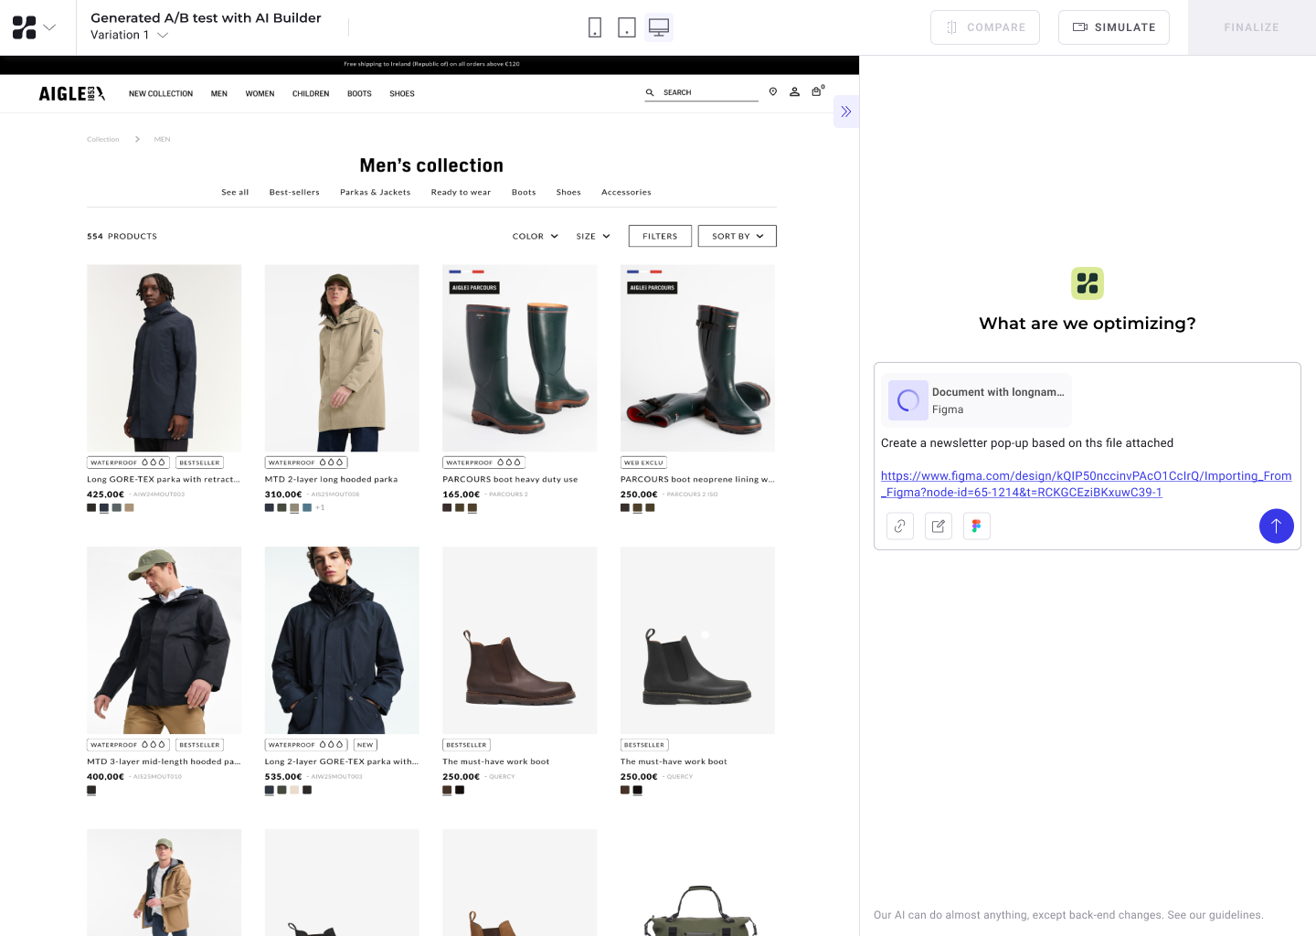The height and width of the screenshot is (936, 1316).
Task: Click the PARCOURS boot neoprene lining title
Action: click(697, 479)
